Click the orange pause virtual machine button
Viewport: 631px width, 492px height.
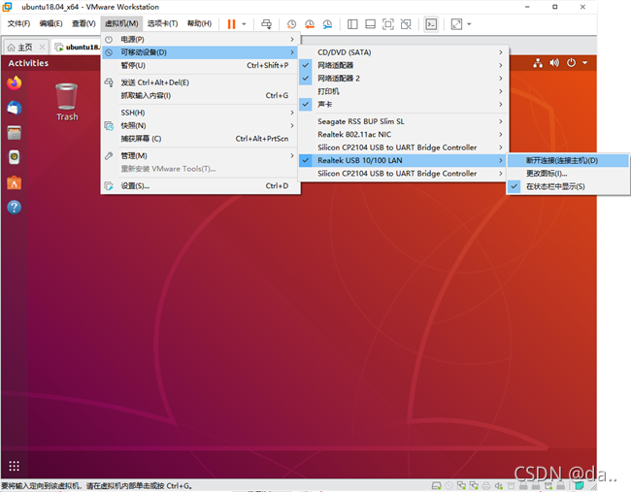tap(231, 24)
